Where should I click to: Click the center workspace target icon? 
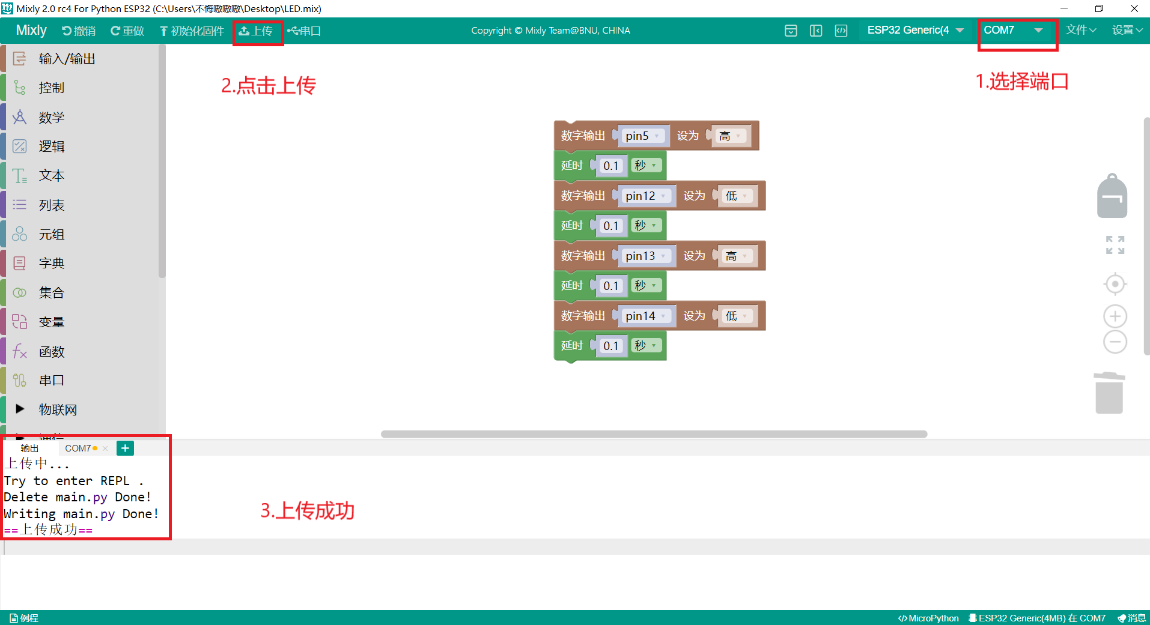[x=1115, y=284]
